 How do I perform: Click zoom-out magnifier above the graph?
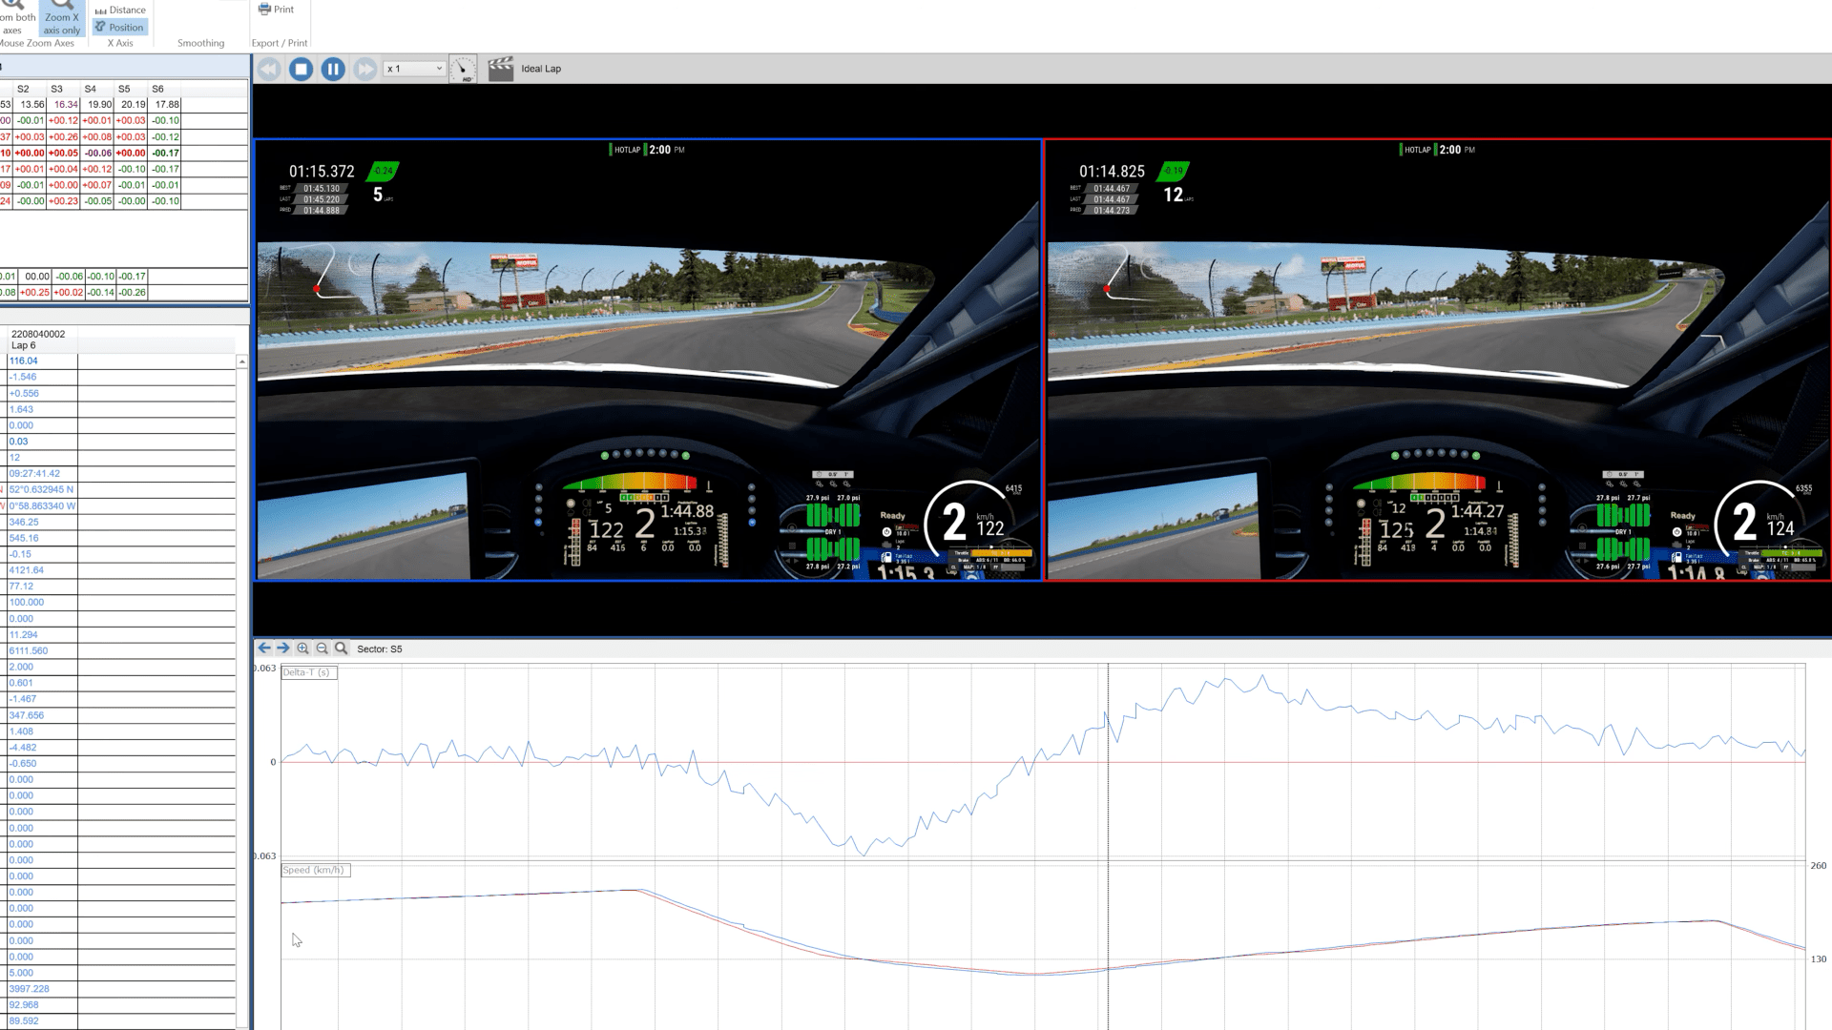point(322,648)
